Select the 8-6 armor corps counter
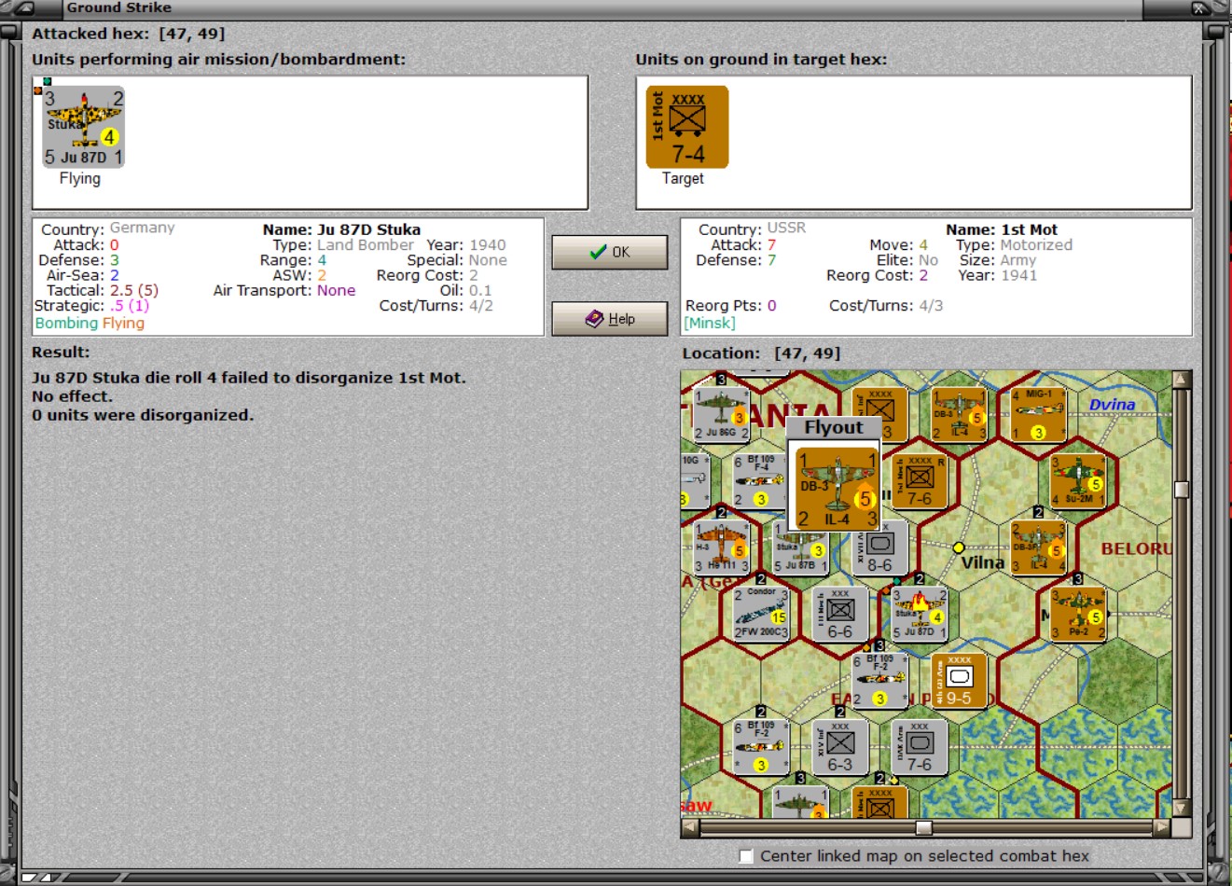This screenshot has height=886, width=1232. (879, 547)
